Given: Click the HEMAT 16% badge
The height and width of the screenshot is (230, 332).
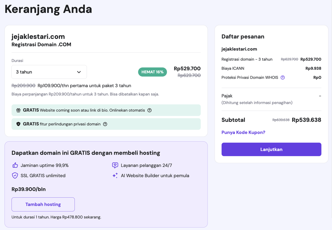Looking at the screenshot, I should (x=152, y=72).
